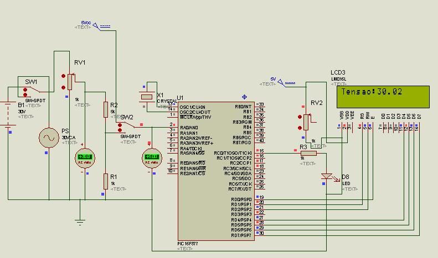
Task: Click the <TEXT> placeholder below PIC16F877
Action: pyautogui.click(x=185, y=249)
